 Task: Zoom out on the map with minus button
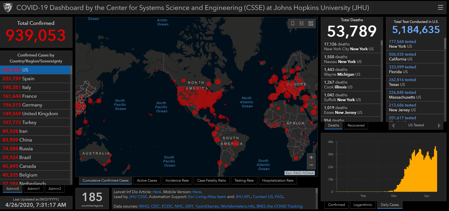click(x=311, y=165)
